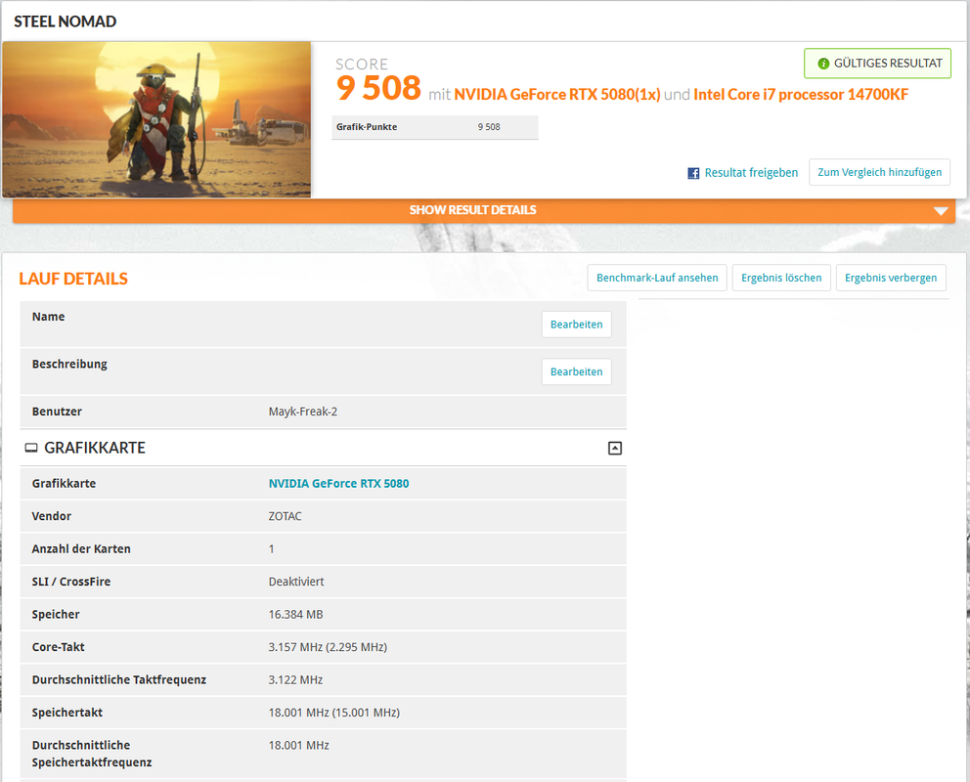Image resolution: width=970 pixels, height=782 pixels.
Task: Click the Facebook icon beside Resultat freigeben
Action: click(693, 173)
